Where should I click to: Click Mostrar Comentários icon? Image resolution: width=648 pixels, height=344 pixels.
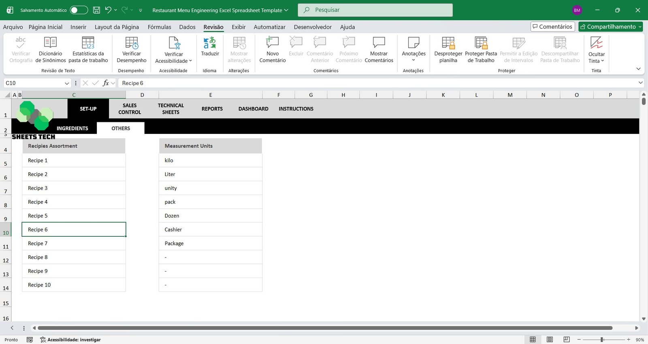(379, 43)
